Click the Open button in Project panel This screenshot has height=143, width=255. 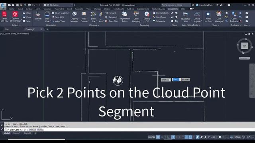tap(27, 13)
